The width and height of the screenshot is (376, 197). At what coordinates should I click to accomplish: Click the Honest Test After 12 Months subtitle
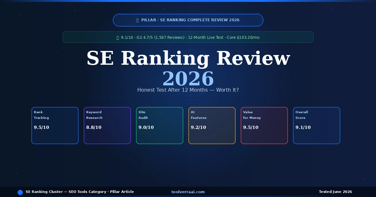point(188,90)
